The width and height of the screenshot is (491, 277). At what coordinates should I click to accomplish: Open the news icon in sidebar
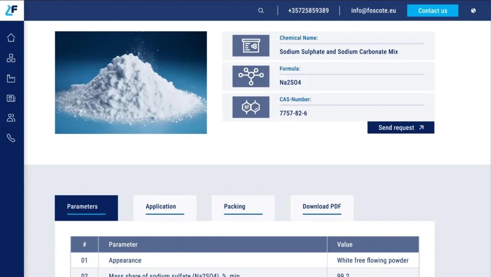tap(11, 98)
